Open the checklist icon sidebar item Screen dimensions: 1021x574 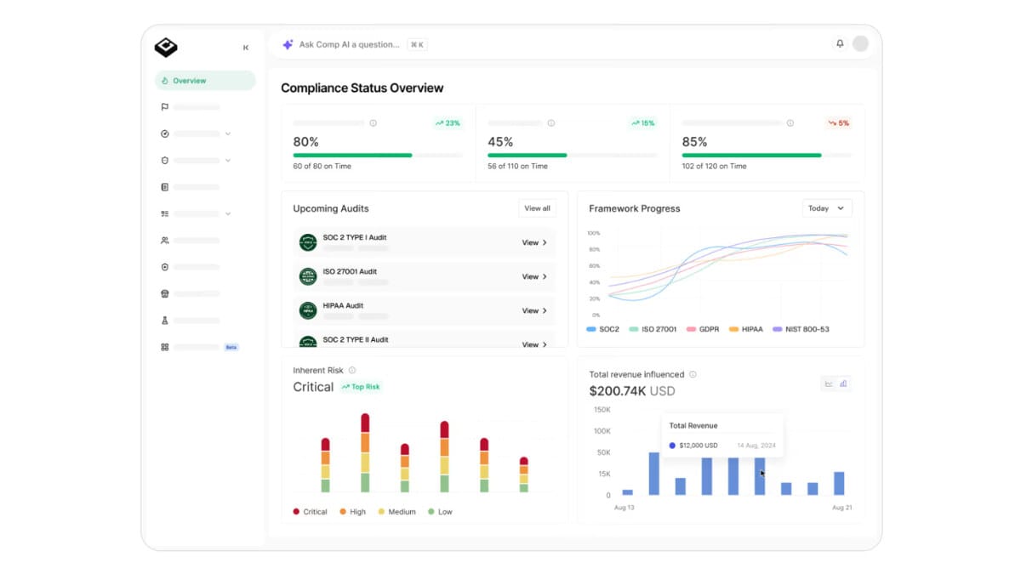coord(165,213)
